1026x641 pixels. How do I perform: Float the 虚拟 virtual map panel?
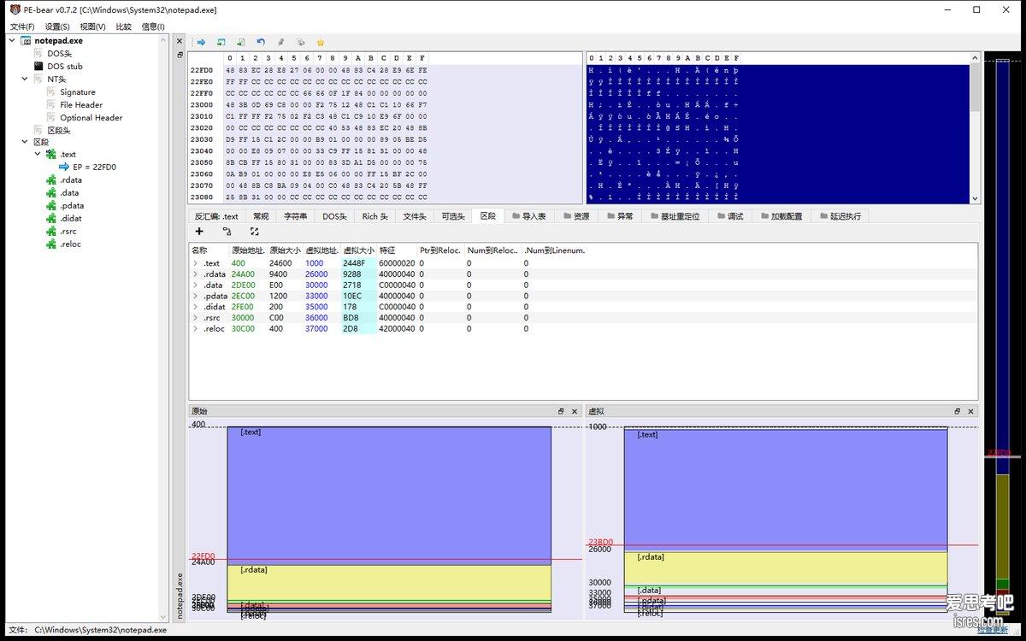point(957,411)
